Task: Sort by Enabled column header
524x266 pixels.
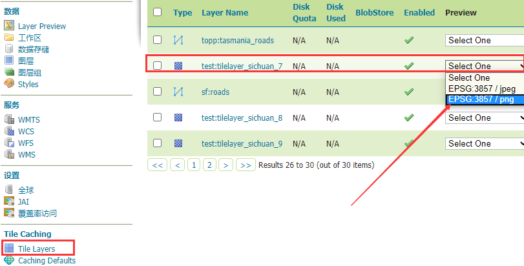Action: [419, 13]
